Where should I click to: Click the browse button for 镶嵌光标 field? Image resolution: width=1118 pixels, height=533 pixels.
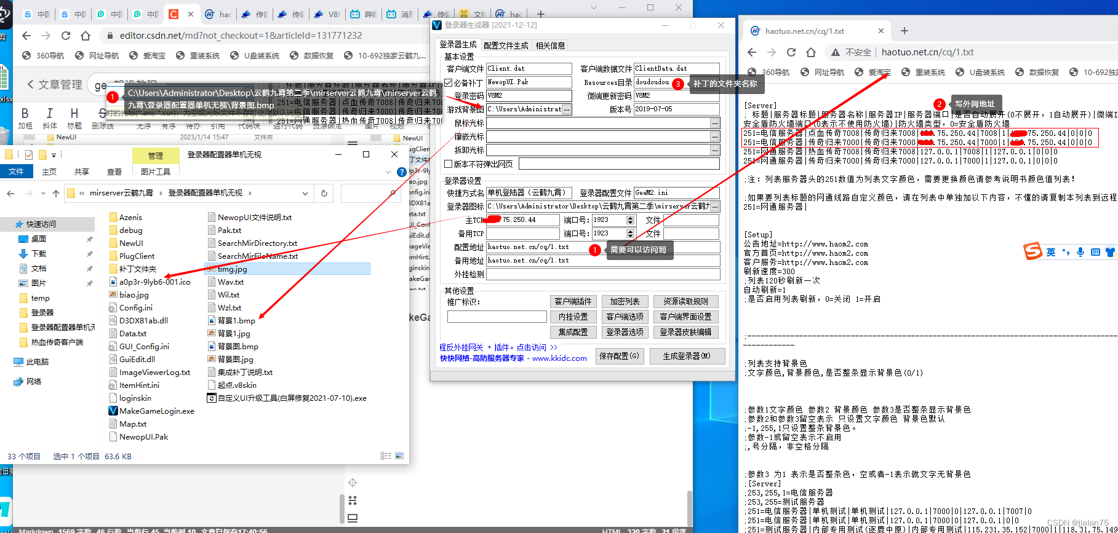[715, 136]
